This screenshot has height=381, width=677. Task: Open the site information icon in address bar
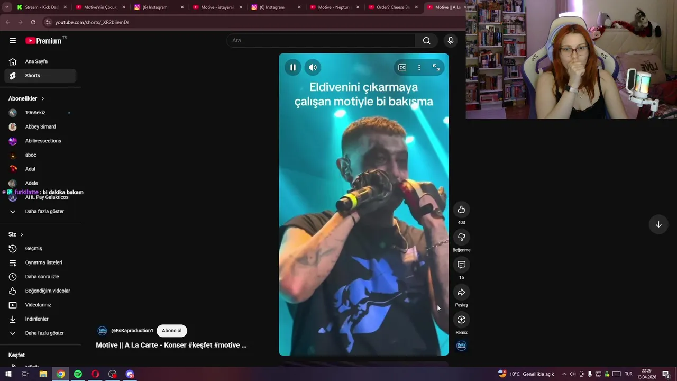click(48, 22)
